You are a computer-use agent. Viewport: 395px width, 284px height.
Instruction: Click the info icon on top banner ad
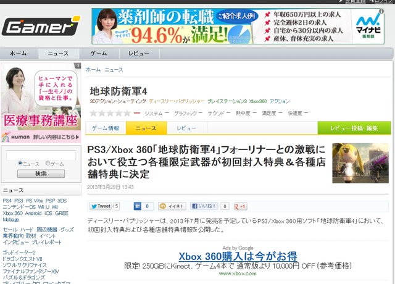[381, 11]
